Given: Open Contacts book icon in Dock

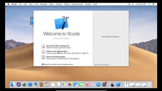Looking at the screenshot, I should coord(41,84).
